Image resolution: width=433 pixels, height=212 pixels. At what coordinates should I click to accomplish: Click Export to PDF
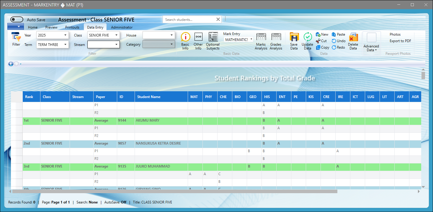(x=400, y=41)
